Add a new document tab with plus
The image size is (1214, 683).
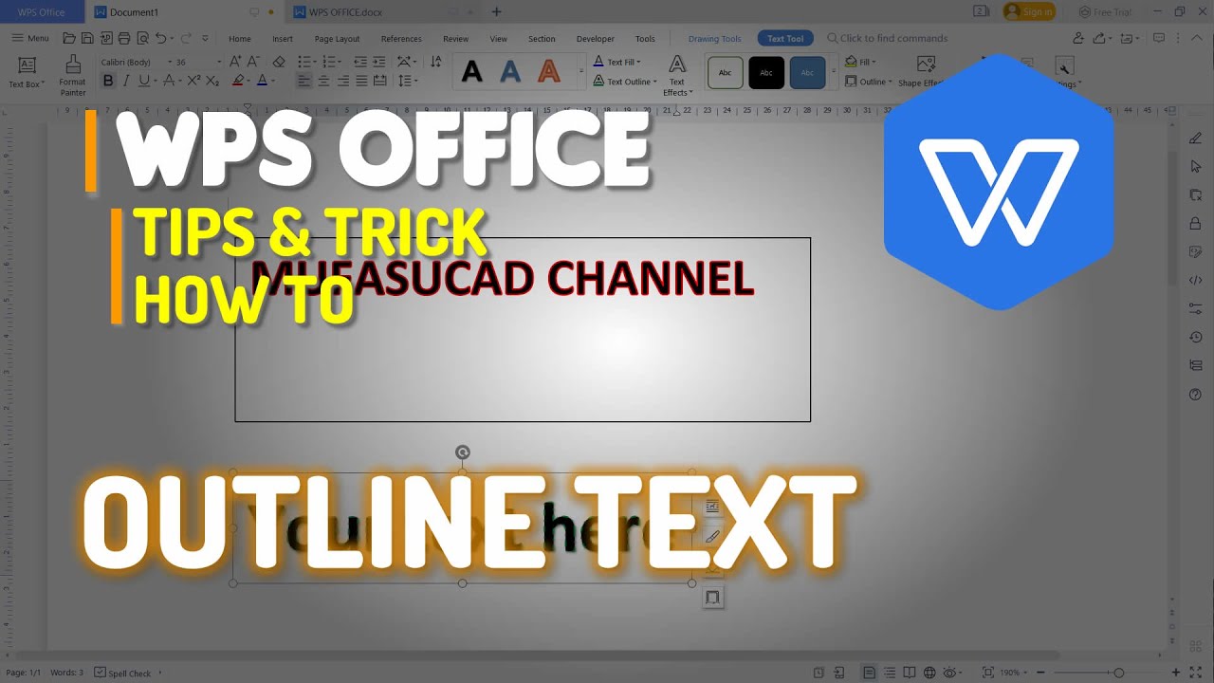(x=496, y=12)
